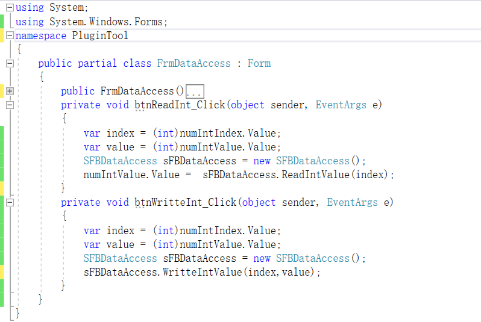
Task: Click numIntValue.Value assignment line
Action: pos(239,175)
